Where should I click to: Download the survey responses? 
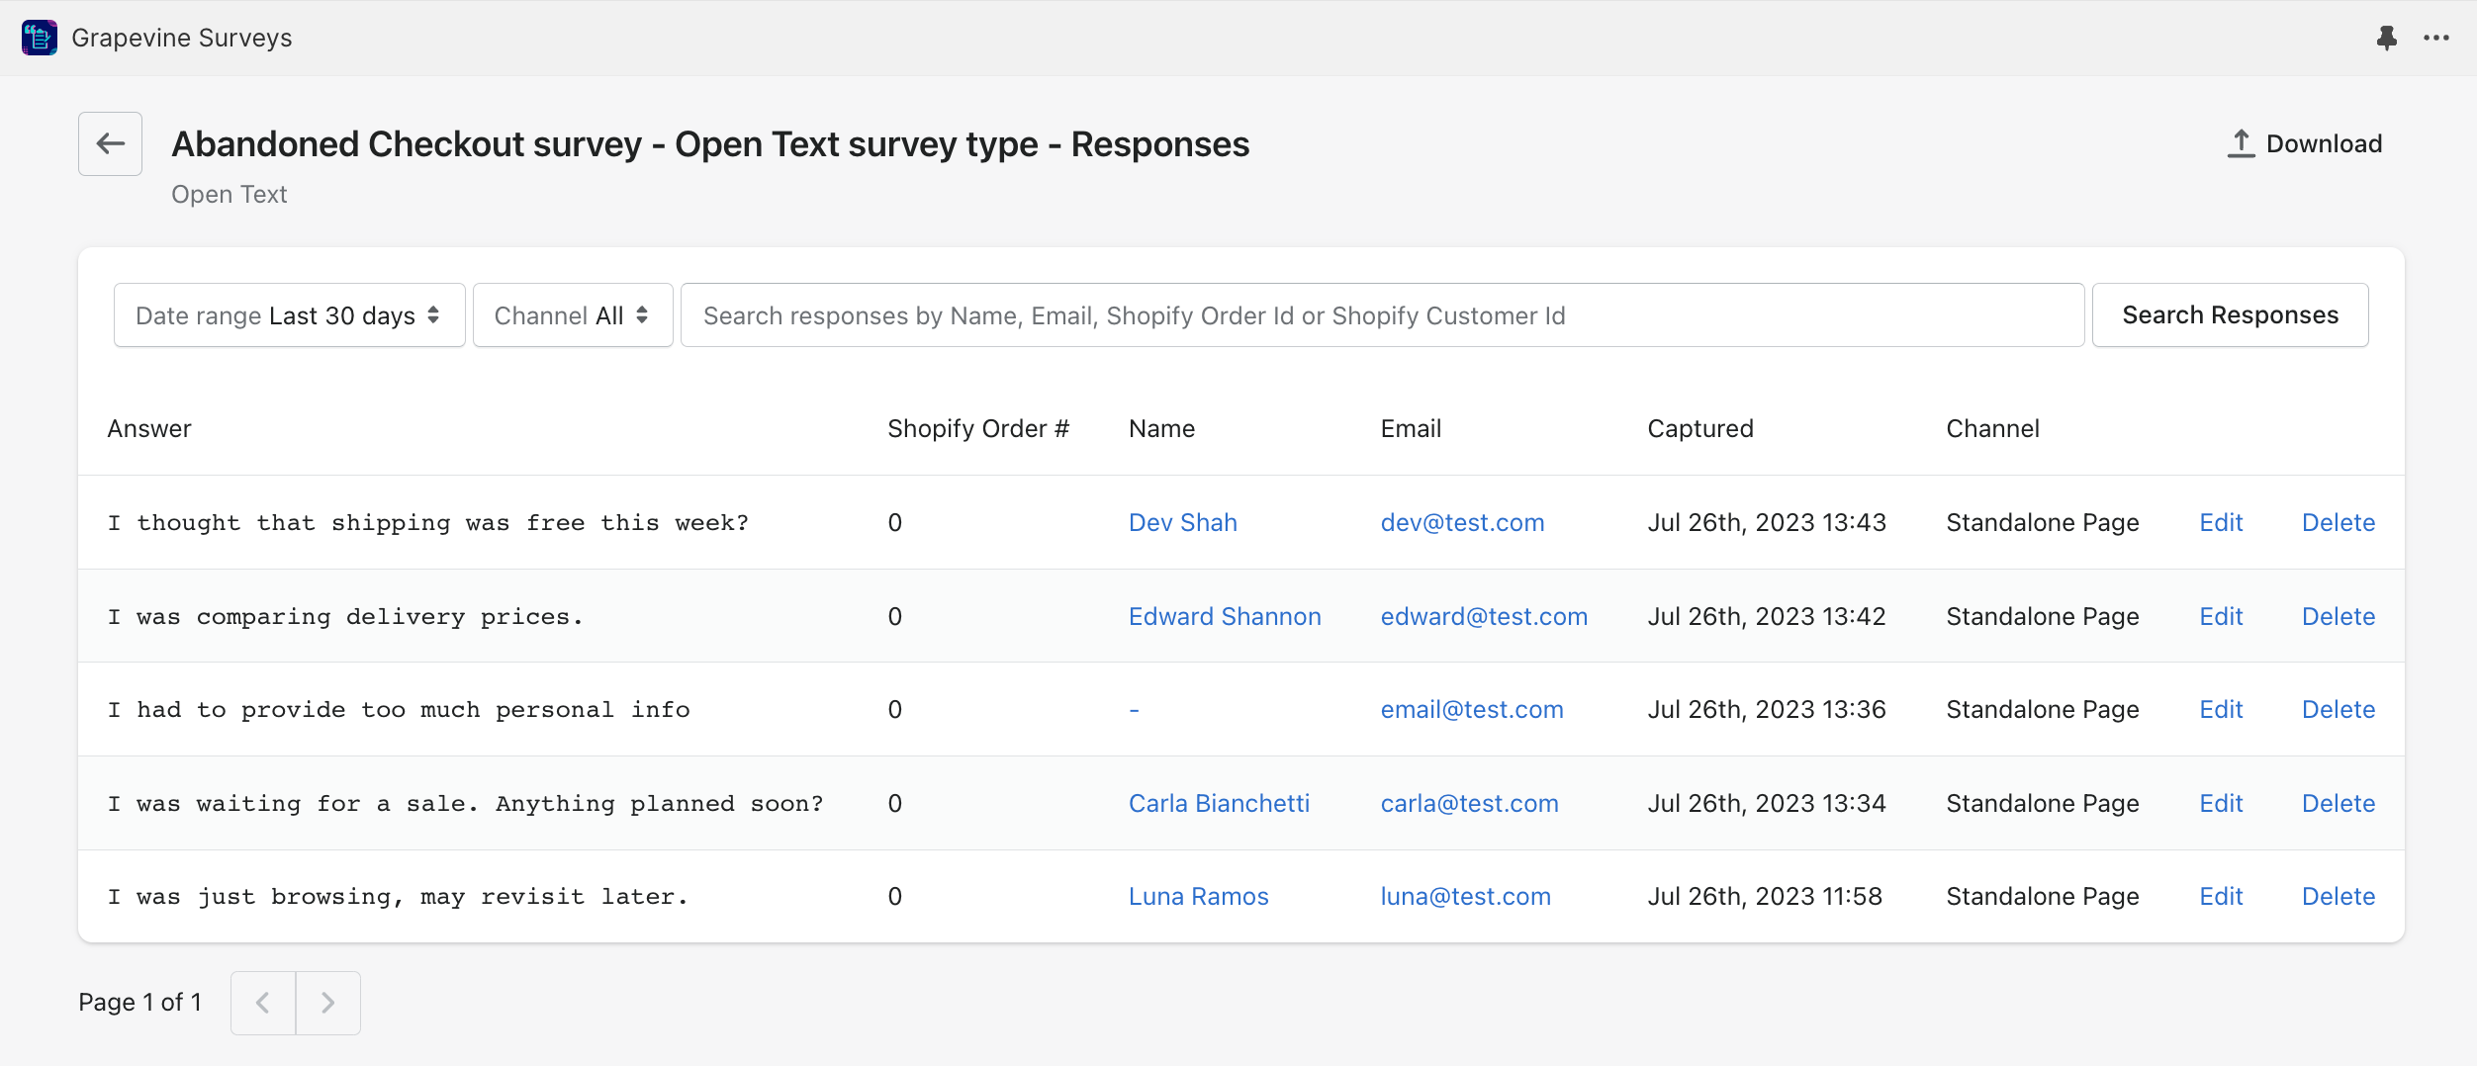point(2305,143)
